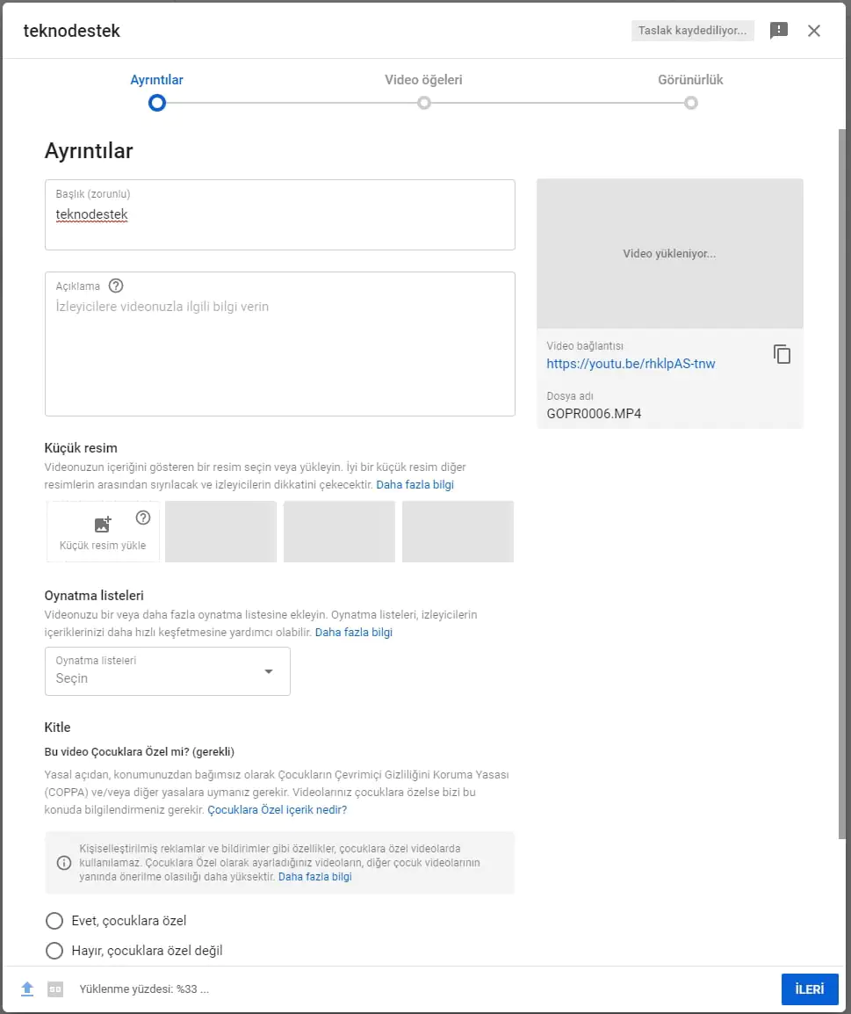The height and width of the screenshot is (1014, 851).
Task: Go to the Görünürlük step
Action: click(x=690, y=80)
